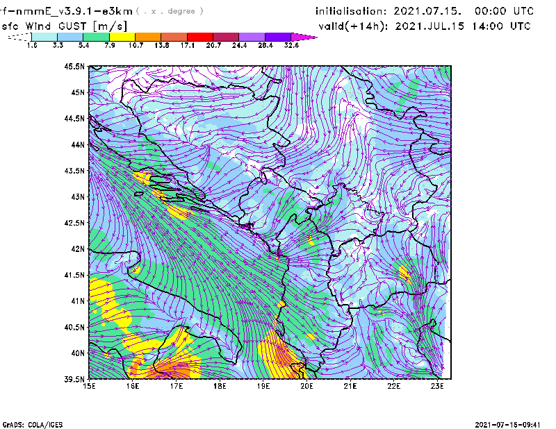Click the colorbar value label 28.4
This screenshot has width=556, height=429.
[265, 45]
